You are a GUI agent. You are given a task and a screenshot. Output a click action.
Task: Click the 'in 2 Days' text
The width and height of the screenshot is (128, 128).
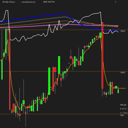pyautogui.click(x=124, y=113)
